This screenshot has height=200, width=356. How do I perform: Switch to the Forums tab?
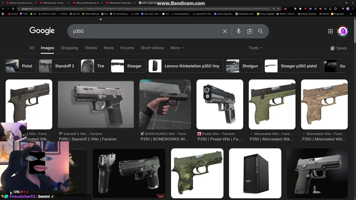pyautogui.click(x=127, y=48)
